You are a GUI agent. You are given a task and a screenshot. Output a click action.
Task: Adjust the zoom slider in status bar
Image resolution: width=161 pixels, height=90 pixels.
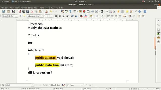pos(147,89)
